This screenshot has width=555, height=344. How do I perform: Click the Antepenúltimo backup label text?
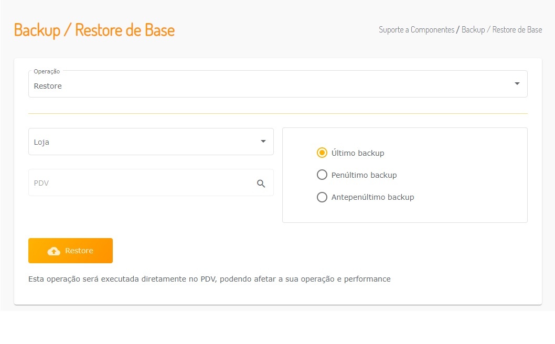(372, 197)
